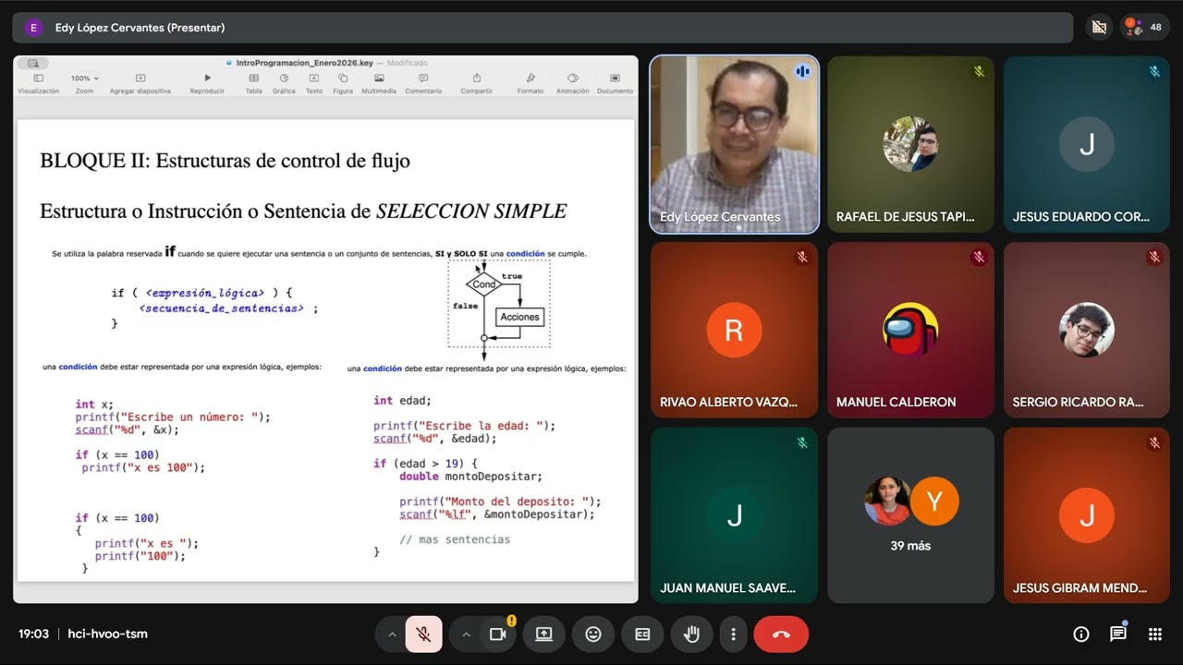Click the presenter name Edy López Cervantes (Presentar)
Screen dimensions: 1183x665
click(x=140, y=28)
